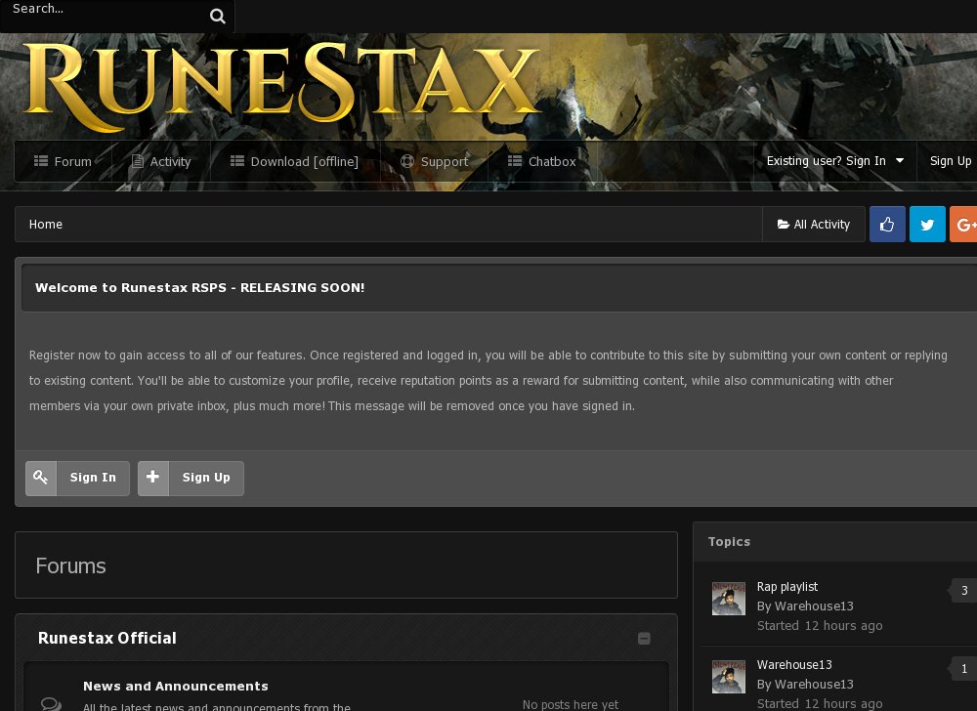Collapse the Runestax Official category
977x711 pixels.
pyautogui.click(x=644, y=638)
